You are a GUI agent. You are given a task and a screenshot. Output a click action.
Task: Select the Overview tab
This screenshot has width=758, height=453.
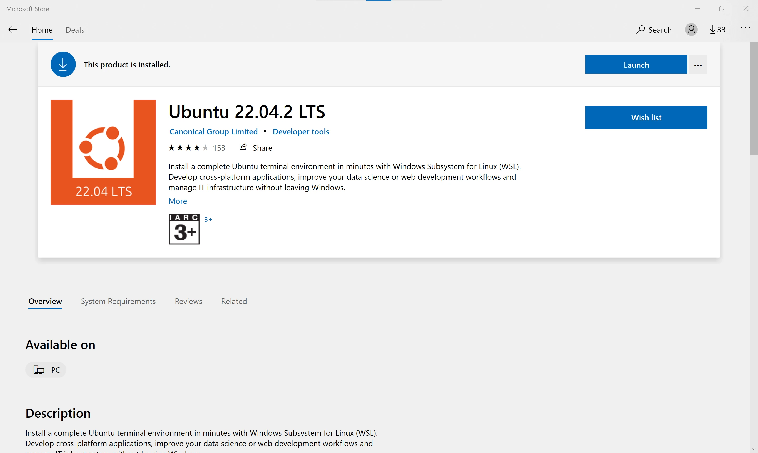(45, 301)
